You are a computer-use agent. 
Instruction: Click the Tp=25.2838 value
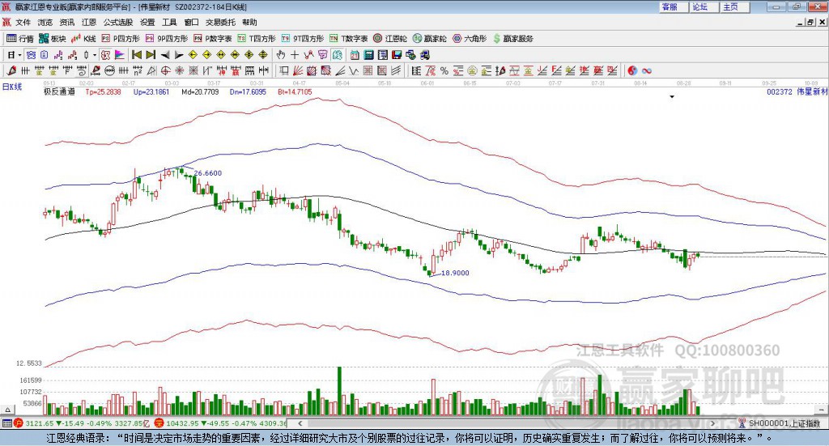click(x=103, y=92)
